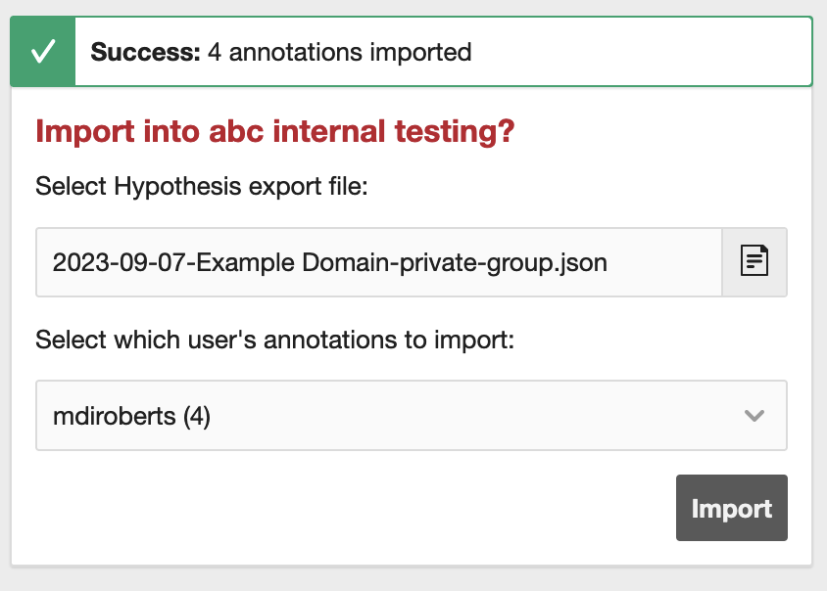Click the export file name field
Image resolution: width=827 pixels, height=591 pixels.
(378, 261)
